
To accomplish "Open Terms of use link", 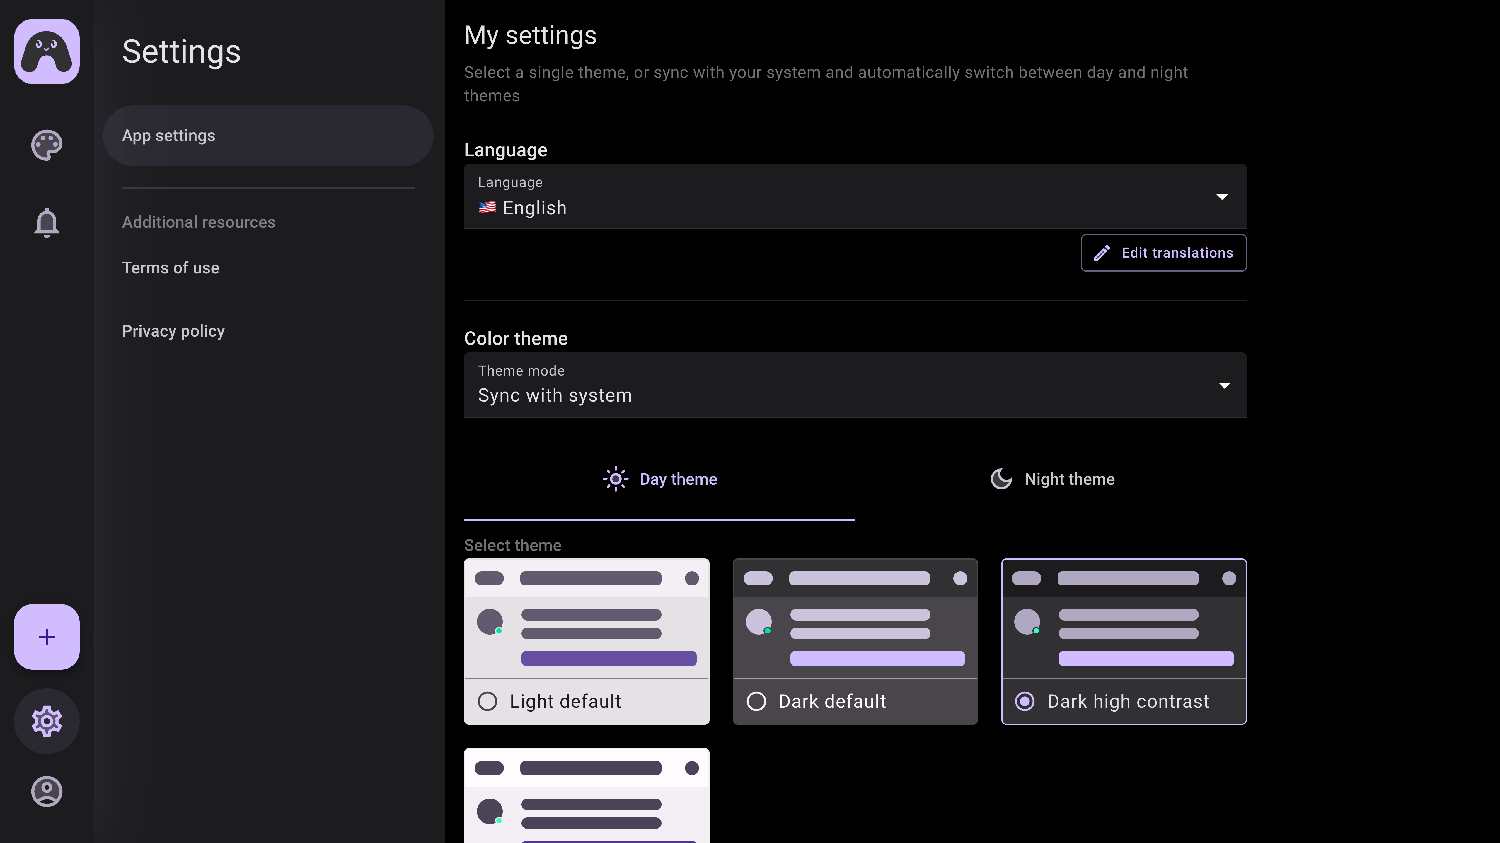I will point(171,268).
